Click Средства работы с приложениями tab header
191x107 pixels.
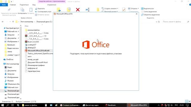pyautogui.click(x=52, y=1)
